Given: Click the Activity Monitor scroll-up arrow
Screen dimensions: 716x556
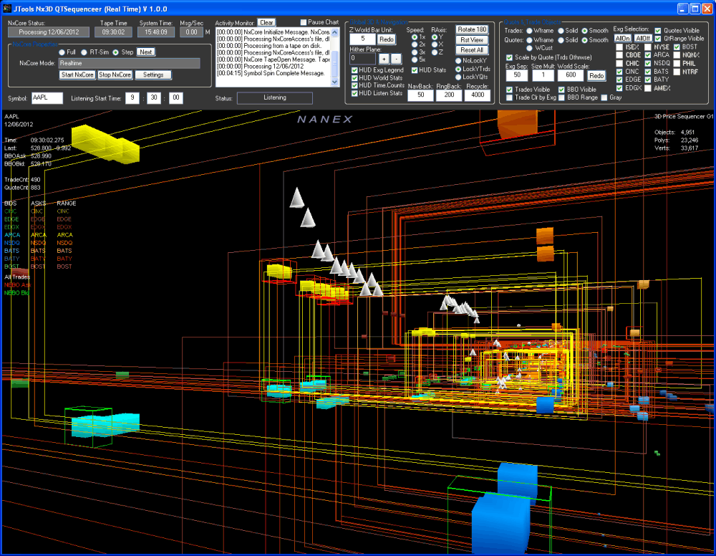Looking at the screenshot, I should pos(334,32).
